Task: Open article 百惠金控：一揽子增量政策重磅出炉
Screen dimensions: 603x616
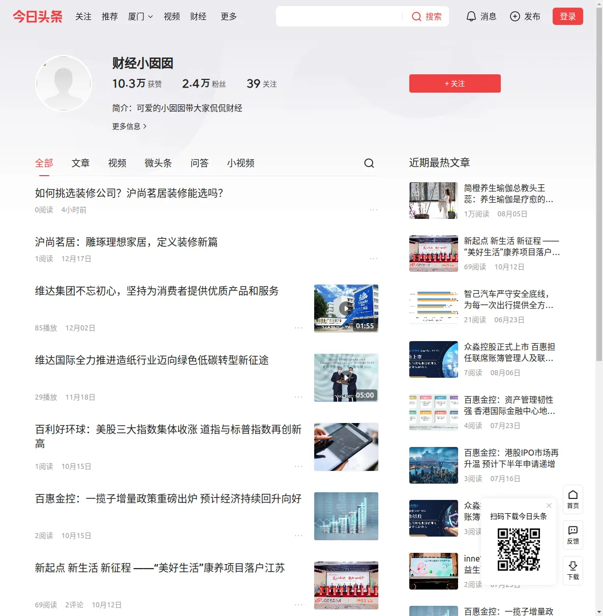Action: pos(168,499)
